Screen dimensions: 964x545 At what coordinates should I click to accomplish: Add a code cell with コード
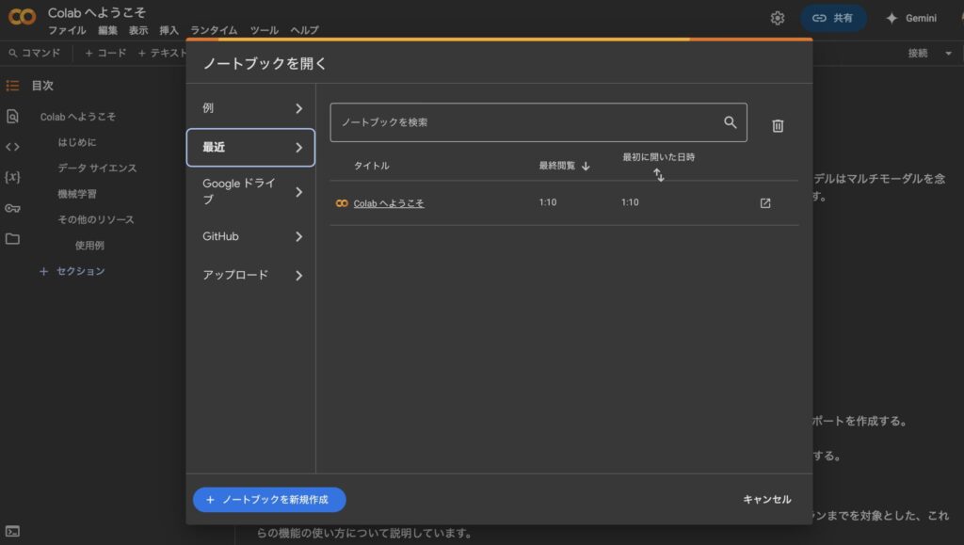pyautogui.click(x=105, y=54)
